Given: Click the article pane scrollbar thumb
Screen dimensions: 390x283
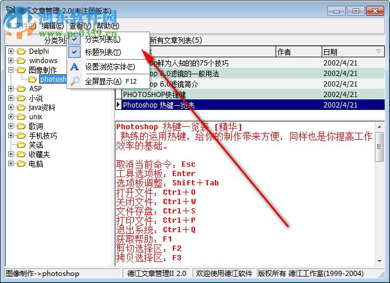Looking at the screenshot, I should [x=379, y=147].
